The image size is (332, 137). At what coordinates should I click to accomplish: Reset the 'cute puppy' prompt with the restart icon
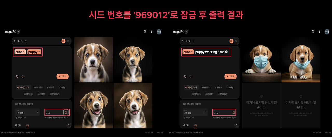pyautogui.click(x=23, y=76)
